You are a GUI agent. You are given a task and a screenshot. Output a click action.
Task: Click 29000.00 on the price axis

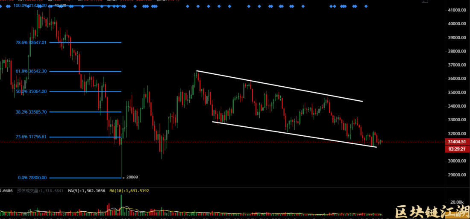click(457, 175)
